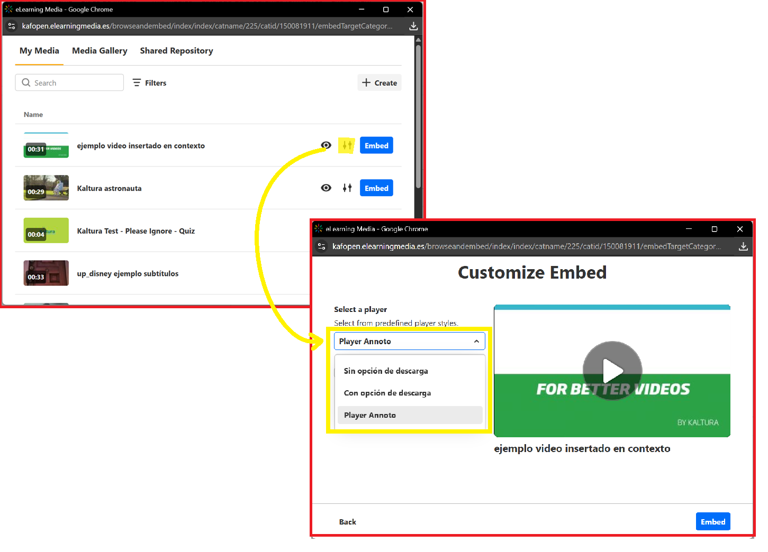The height and width of the screenshot is (552, 768).
Task: Open site info icon in the Customize Embed window
Action: click(321, 246)
